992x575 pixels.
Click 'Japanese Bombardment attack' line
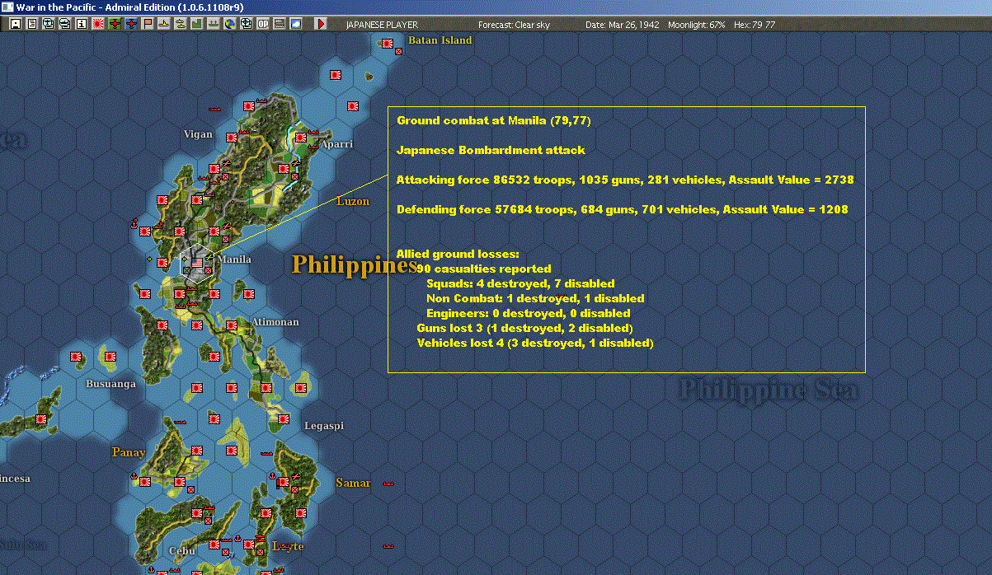click(491, 151)
